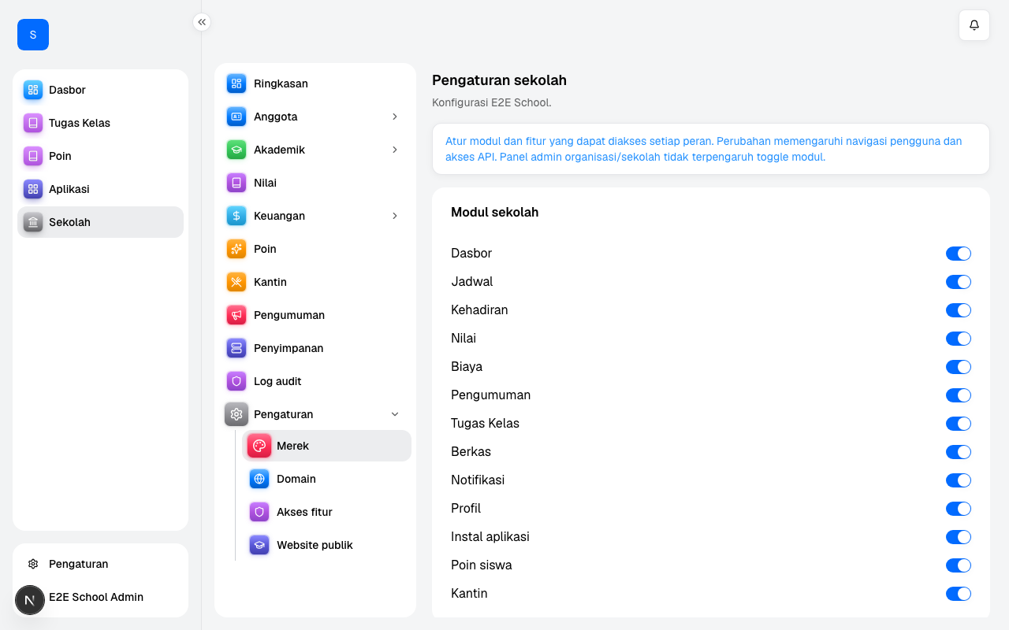Collapse the Pengaturan section chevron

(x=395, y=414)
